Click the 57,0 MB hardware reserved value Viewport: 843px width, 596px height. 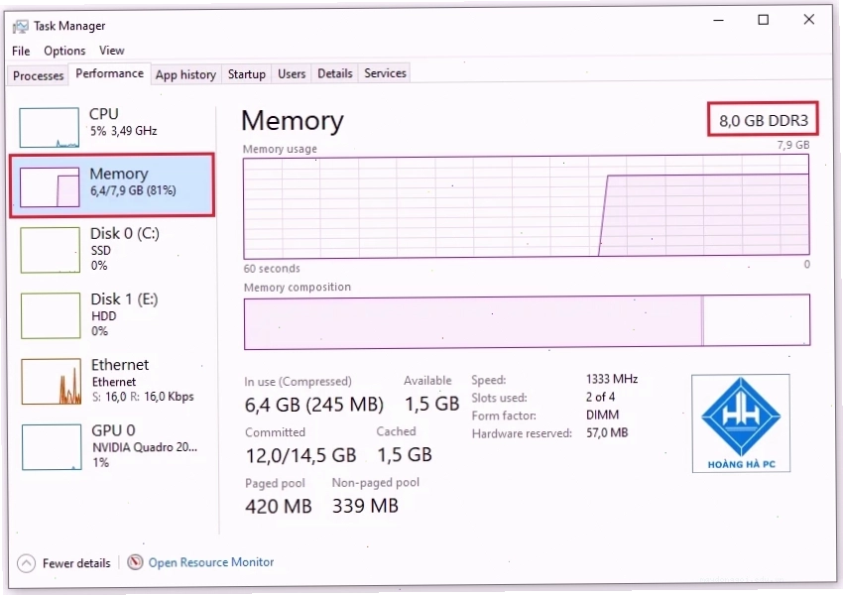point(607,432)
